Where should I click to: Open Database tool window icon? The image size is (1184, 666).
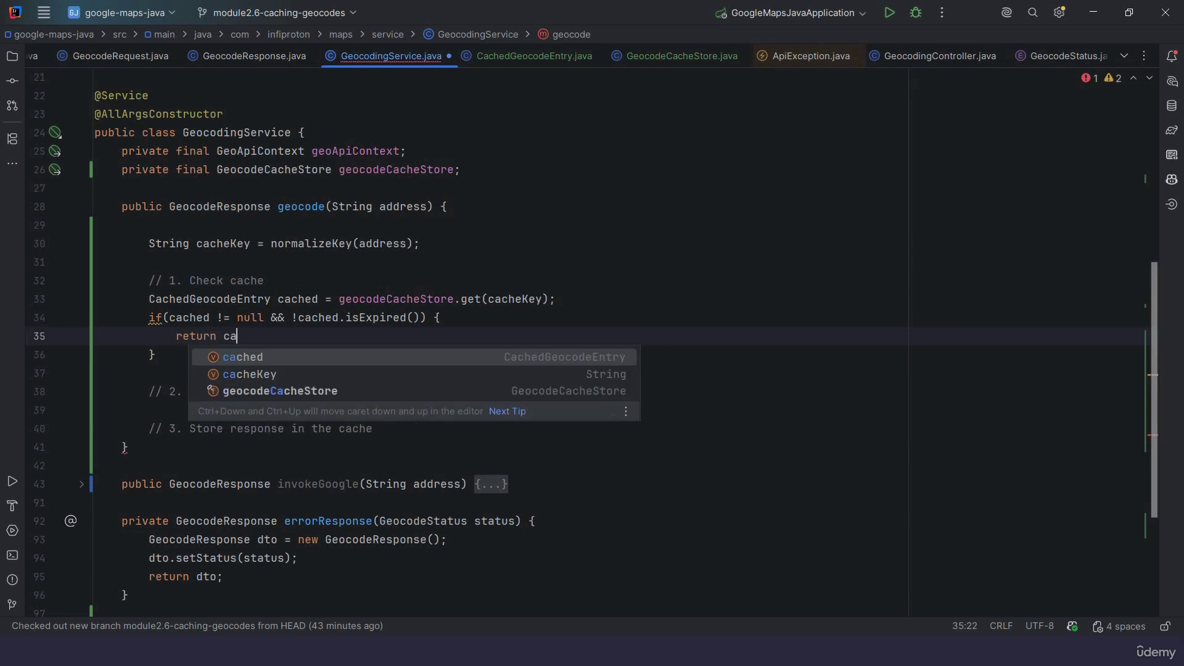[x=1172, y=105]
